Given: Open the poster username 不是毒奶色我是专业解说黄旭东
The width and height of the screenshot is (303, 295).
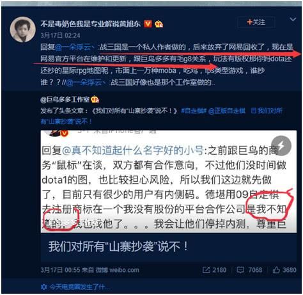Looking at the screenshot, I should (x=91, y=24).
